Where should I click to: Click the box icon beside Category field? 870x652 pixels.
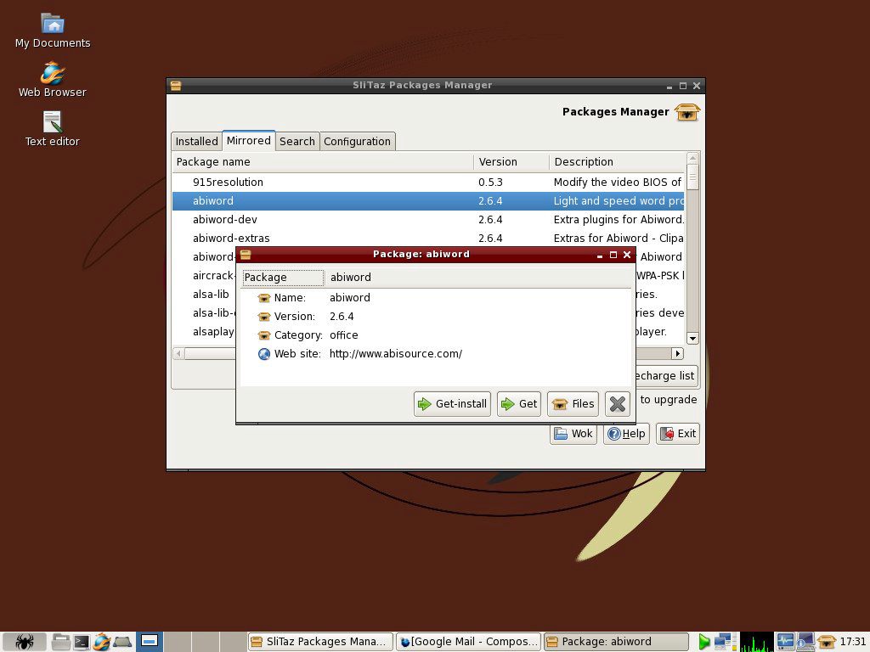[264, 335]
